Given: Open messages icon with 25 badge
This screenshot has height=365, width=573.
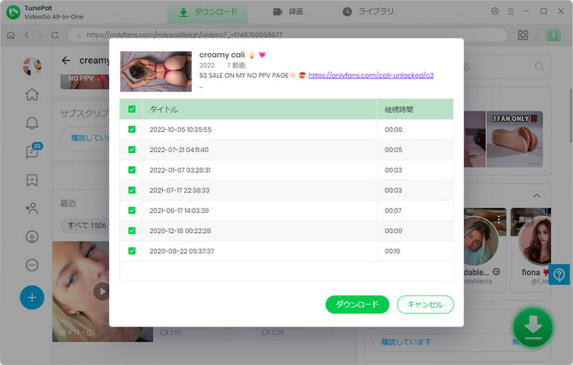Looking at the screenshot, I should [x=33, y=151].
